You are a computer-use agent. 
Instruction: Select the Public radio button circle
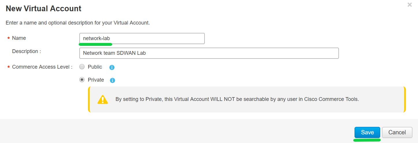[82, 67]
